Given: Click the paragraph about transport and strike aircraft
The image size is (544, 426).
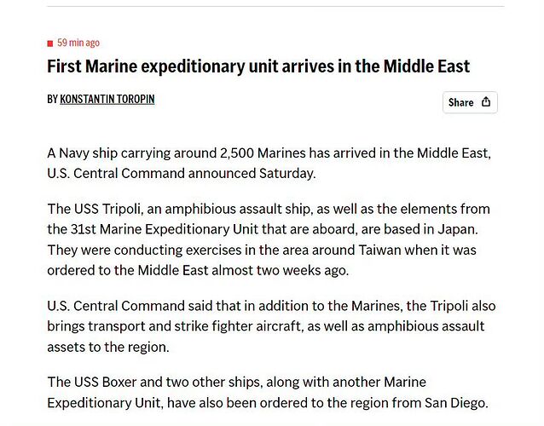Looking at the screenshot, I should pyautogui.click(x=269, y=326).
